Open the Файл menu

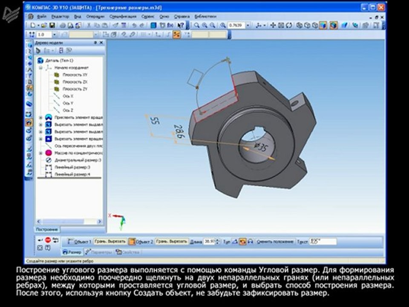[x=42, y=17]
